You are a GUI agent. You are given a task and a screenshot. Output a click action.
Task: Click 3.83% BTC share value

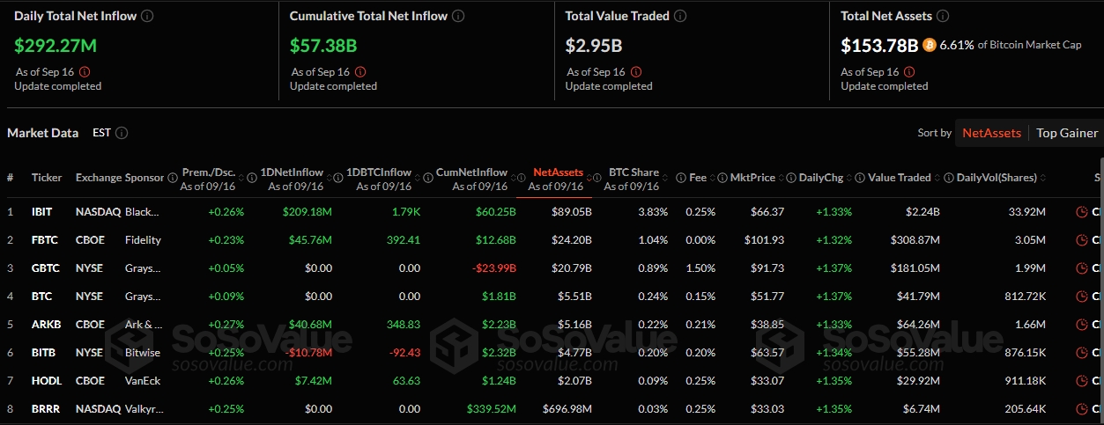653,212
